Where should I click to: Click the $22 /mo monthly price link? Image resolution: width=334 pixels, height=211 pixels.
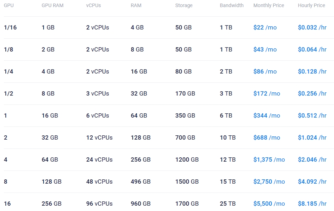(x=265, y=27)
